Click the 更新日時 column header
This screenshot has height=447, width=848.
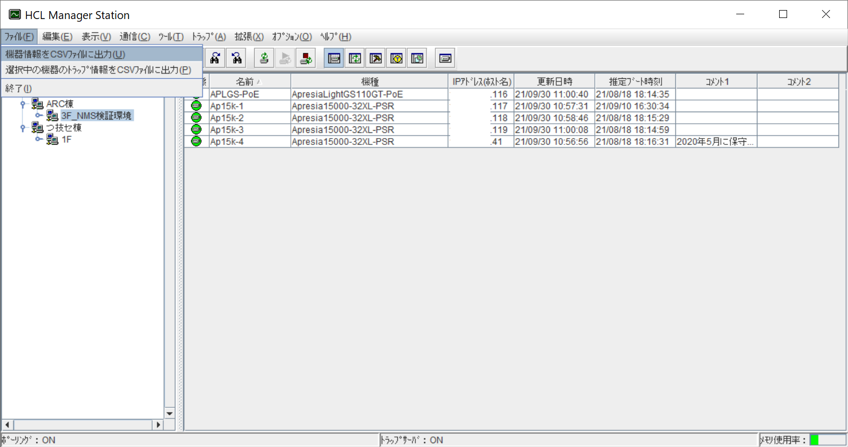pyautogui.click(x=555, y=81)
